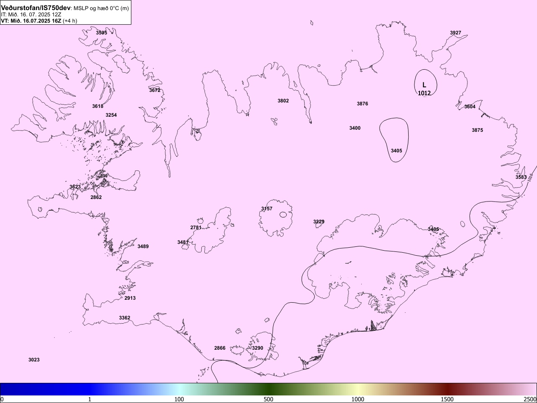Click the 3400 height value
This screenshot has height=403, width=537.
tap(355, 128)
